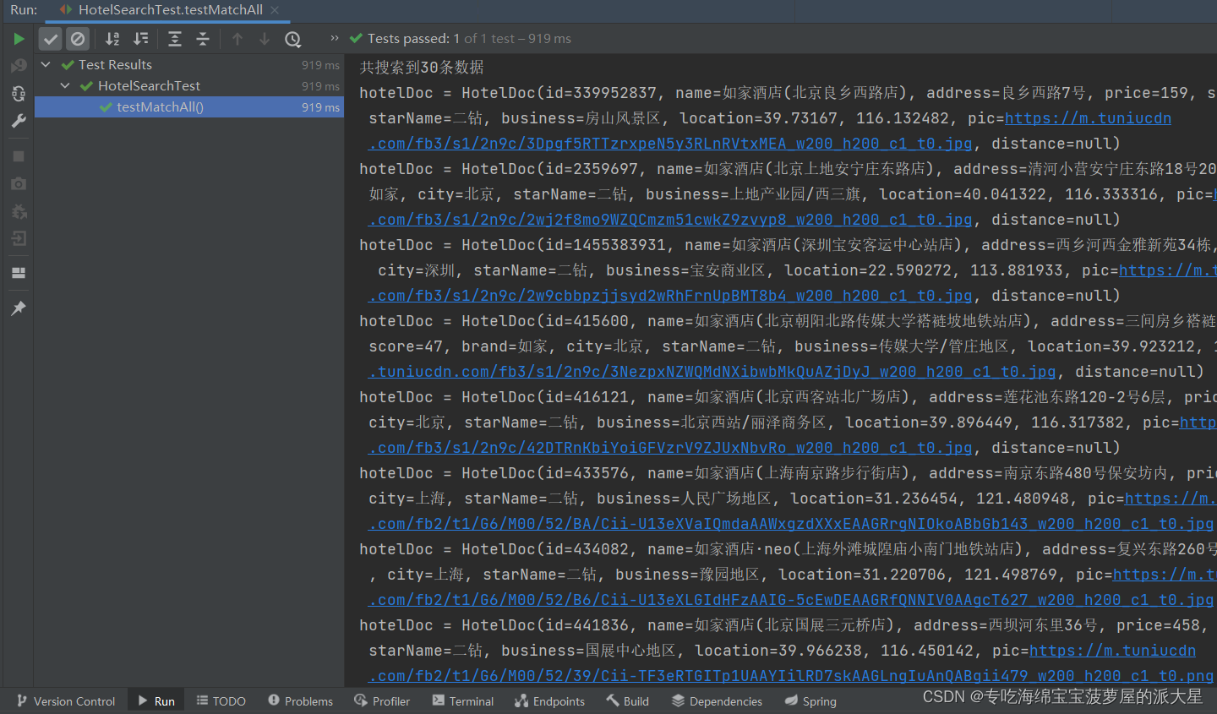1217x714 pixels.
Task: Collapse the Test Results node
Action: click(x=46, y=64)
